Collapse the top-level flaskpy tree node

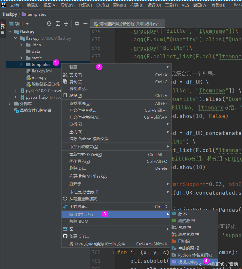(x=10, y=31)
